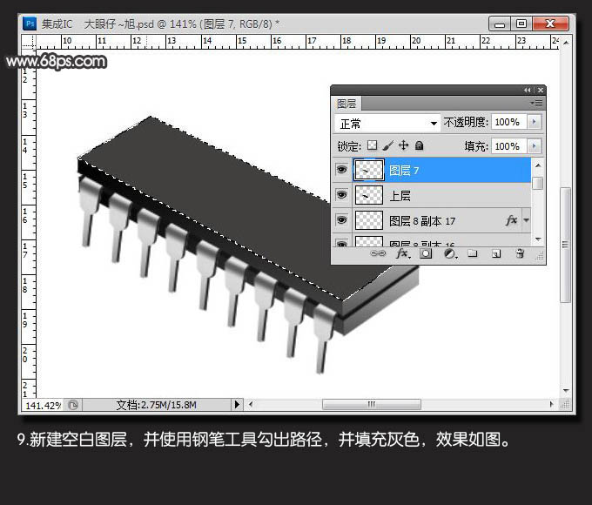Lock image pixels brush icon

(x=387, y=145)
